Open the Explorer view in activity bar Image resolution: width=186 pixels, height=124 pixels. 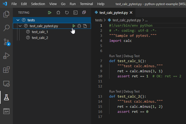[6, 14]
